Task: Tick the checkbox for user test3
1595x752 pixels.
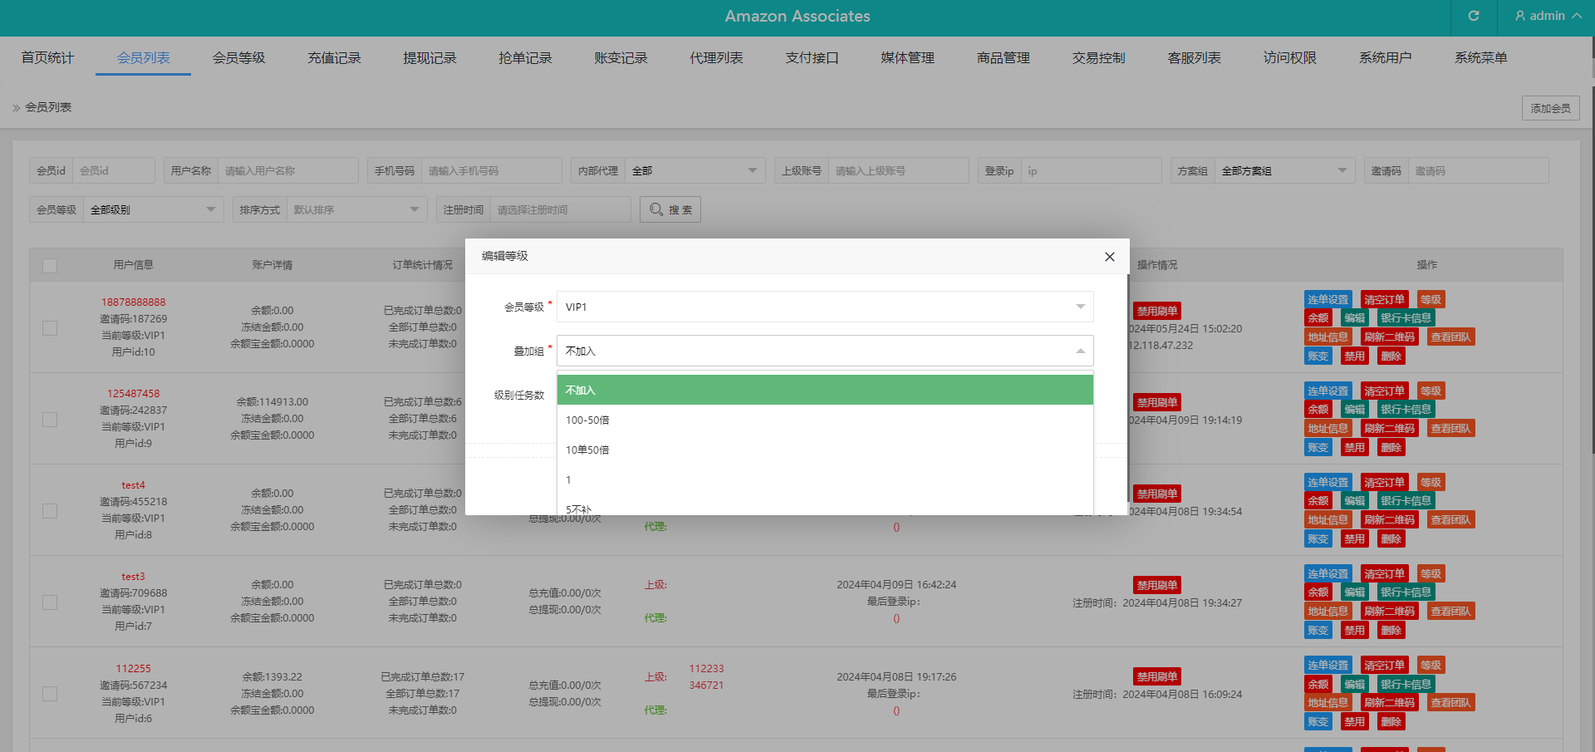Action: tap(50, 602)
